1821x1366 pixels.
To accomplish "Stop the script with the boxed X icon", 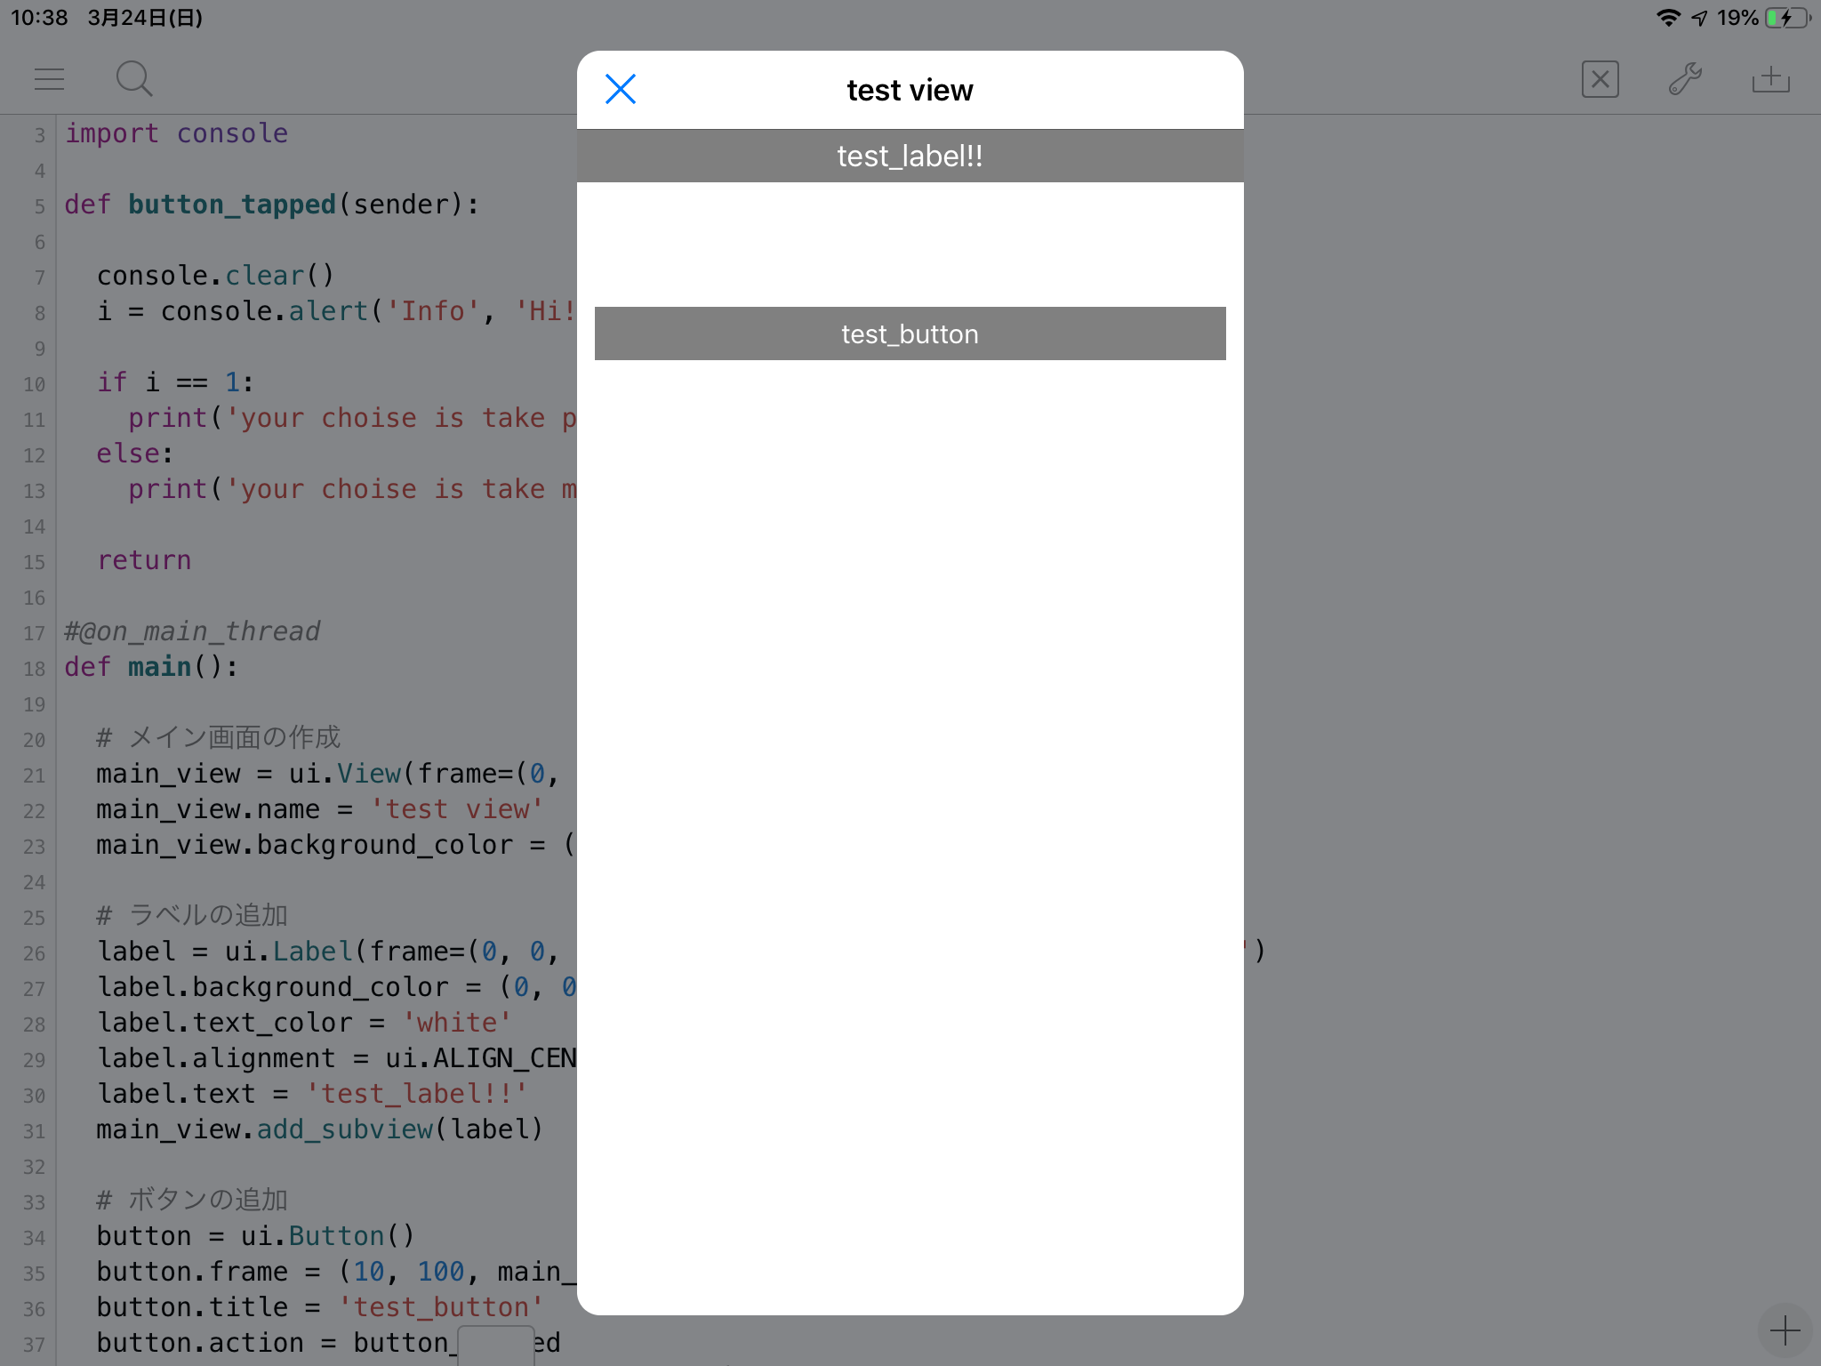I will tap(1599, 79).
